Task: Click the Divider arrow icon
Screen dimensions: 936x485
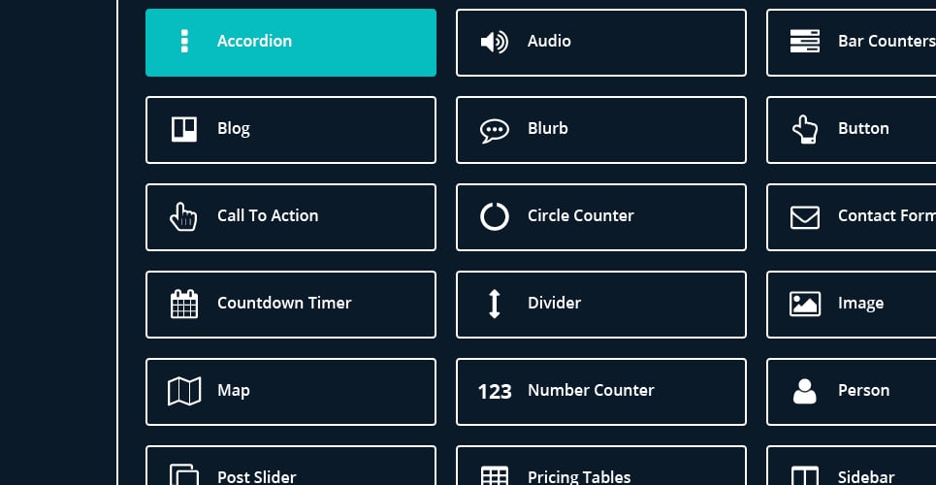Action: coord(495,304)
